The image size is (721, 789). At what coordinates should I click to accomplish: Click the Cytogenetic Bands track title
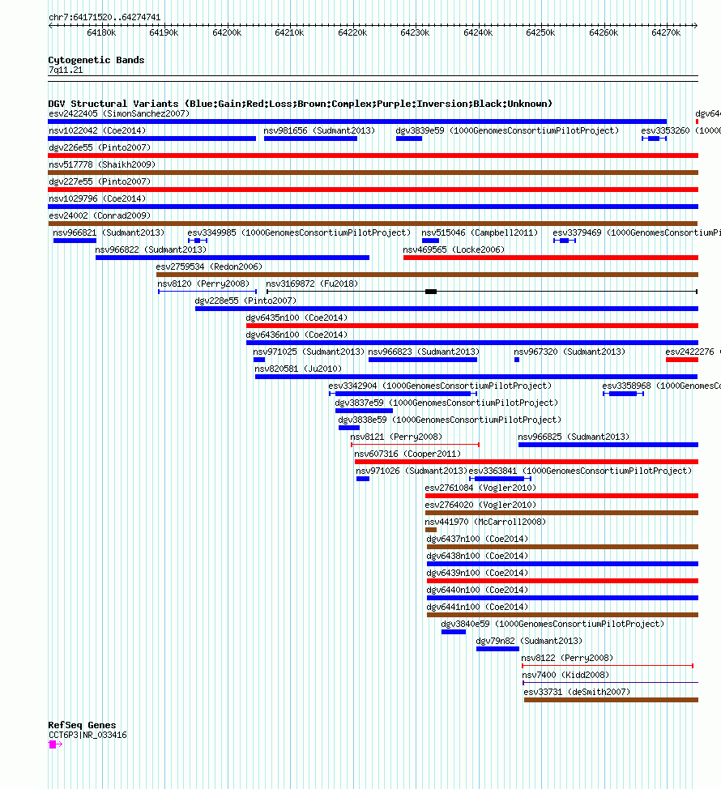(96, 60)
